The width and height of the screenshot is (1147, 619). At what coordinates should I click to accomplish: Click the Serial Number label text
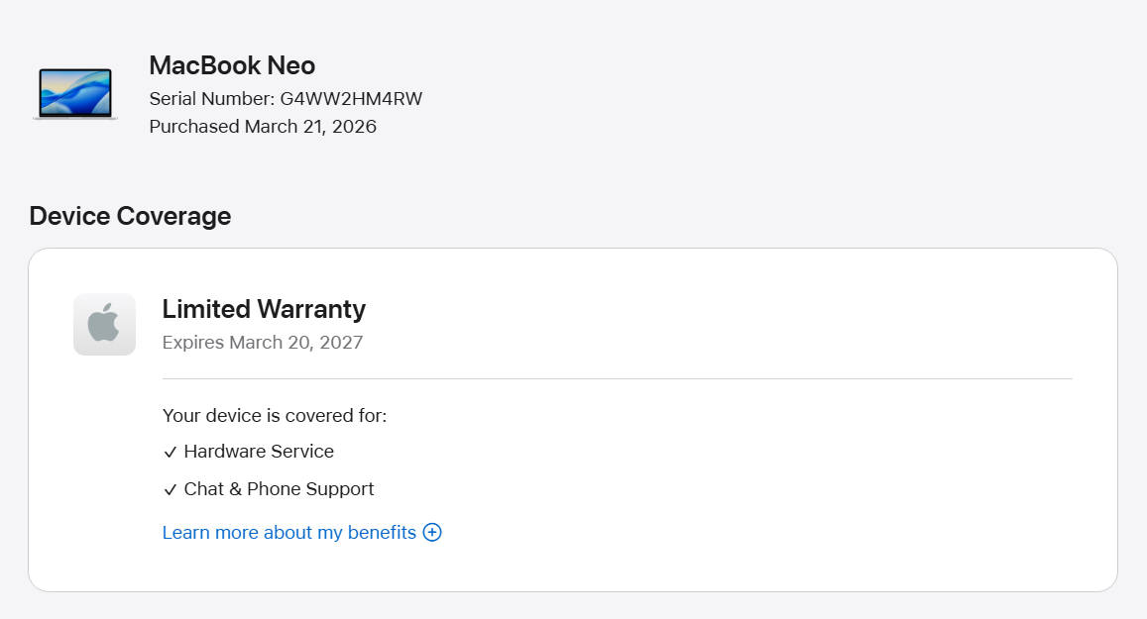211,99
